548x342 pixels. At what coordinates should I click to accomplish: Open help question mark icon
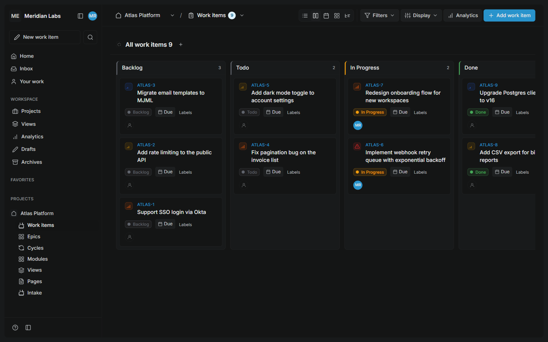click(15, 328)
